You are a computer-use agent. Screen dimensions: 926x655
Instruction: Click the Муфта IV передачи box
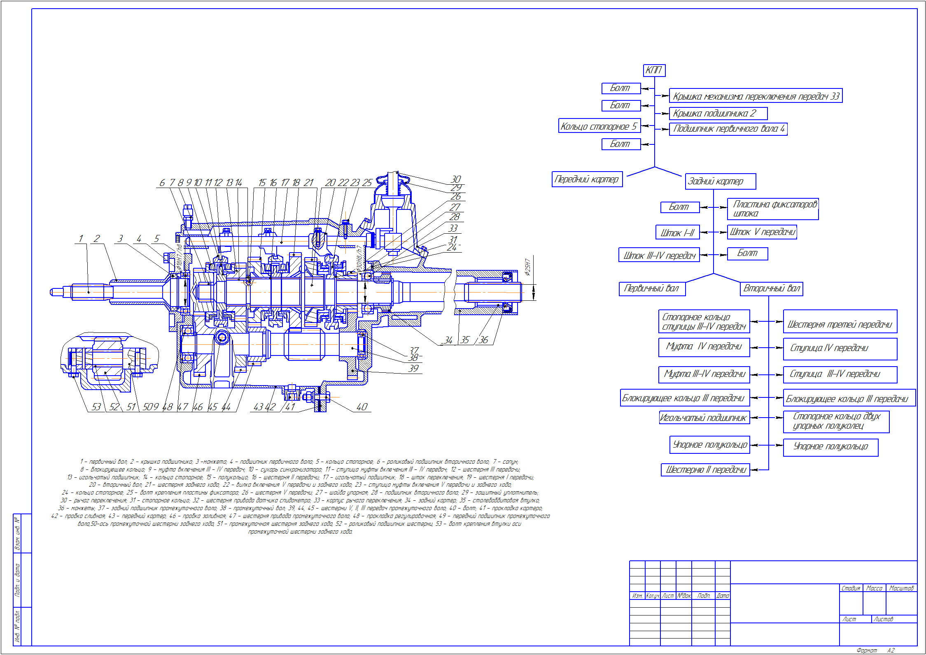[704, 347]
